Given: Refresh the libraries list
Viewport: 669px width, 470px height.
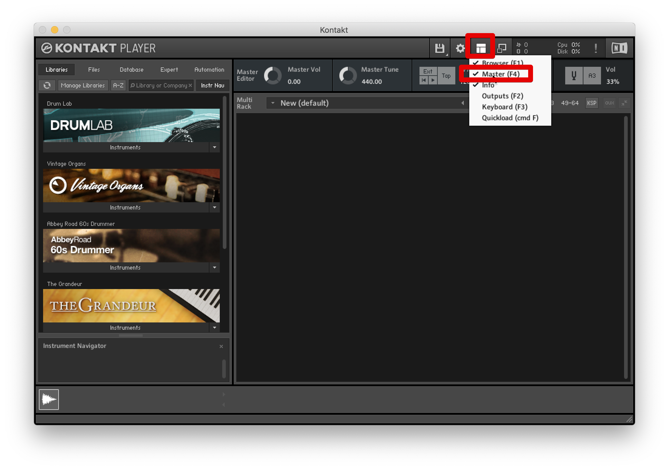Looking at the screenshot, I should point(47,86).
